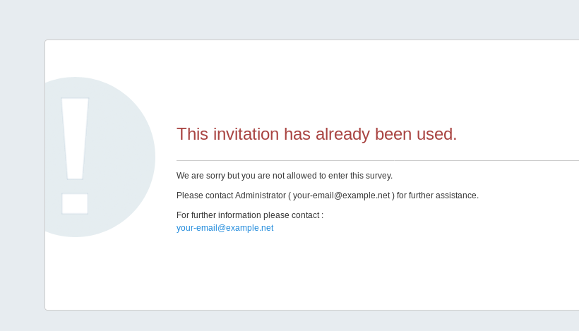Viewport: 579px width, 331px height.
Task: Open the blue your-email@example.net contact link
Action: [x=225, y=228]
